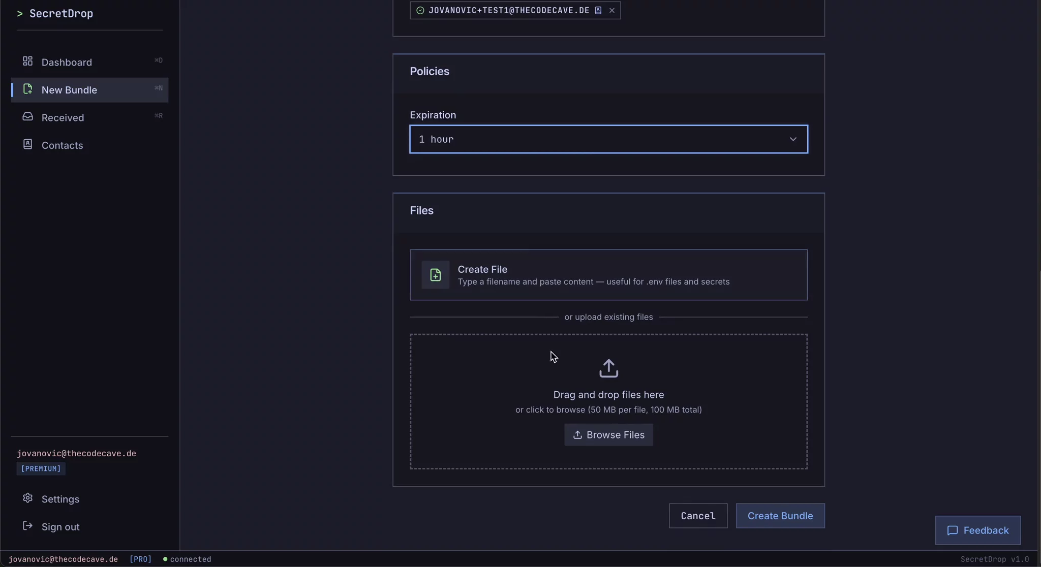Open the Feedback button

pos(977,530)
